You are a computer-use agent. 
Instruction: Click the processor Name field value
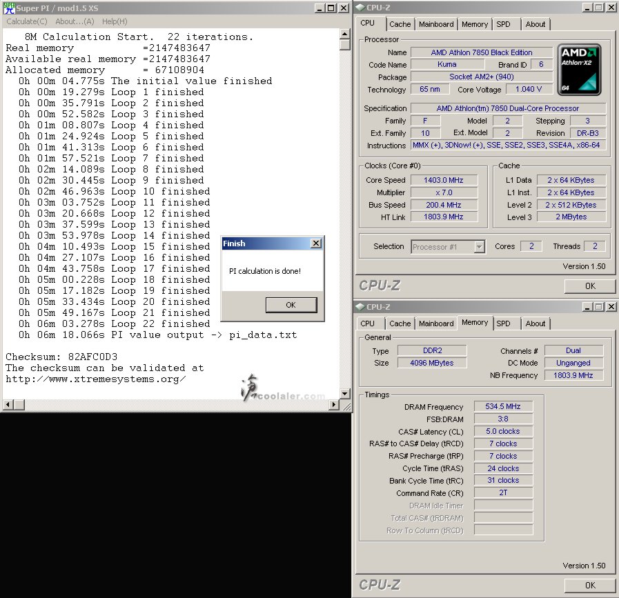tap(482, 52)
